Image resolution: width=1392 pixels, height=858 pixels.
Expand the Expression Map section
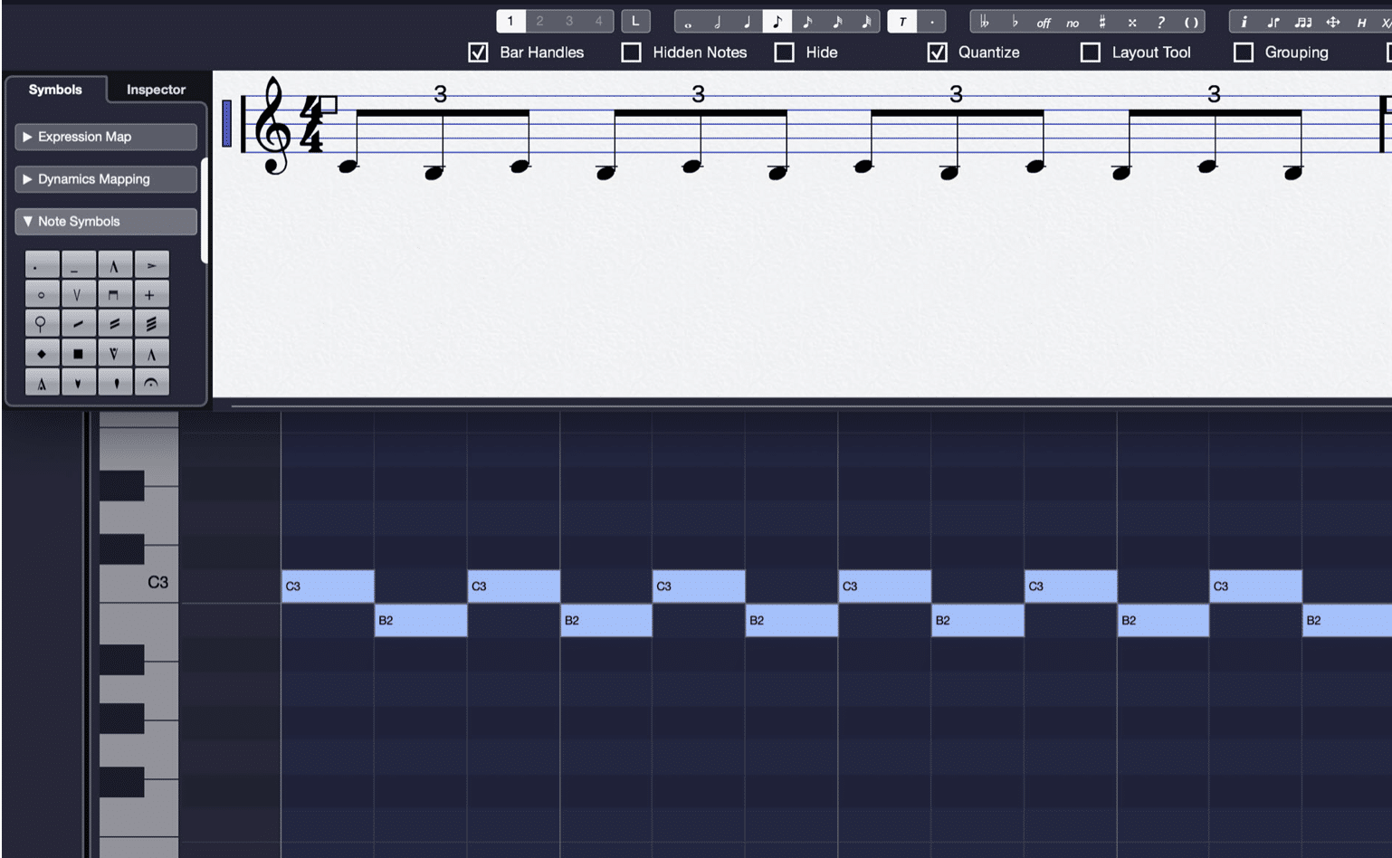pyautogui.click(x=106, y=137)
